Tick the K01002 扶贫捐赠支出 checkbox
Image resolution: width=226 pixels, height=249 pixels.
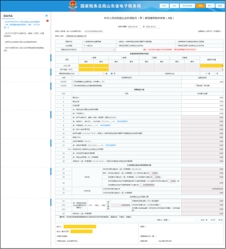74,81
